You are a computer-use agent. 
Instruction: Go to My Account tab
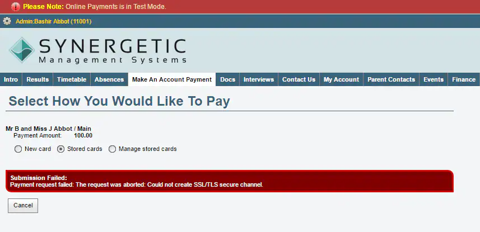coord(341,79)
